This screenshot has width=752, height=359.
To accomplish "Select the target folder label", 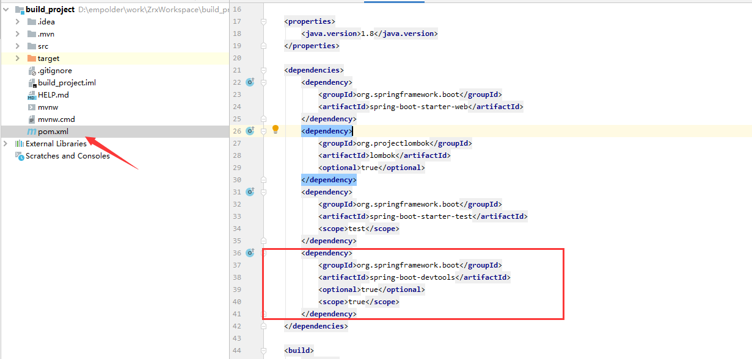I will 49,59.
